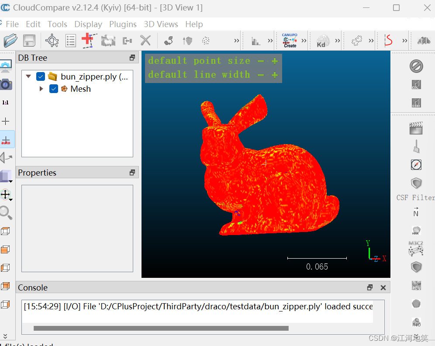
Task: Click the Console horizontal scrollbar
Action: (x=161, y=328)
